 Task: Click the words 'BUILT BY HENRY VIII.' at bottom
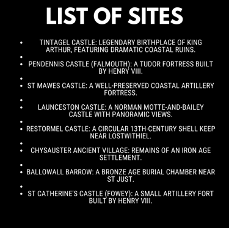click(x=121, y=201)
